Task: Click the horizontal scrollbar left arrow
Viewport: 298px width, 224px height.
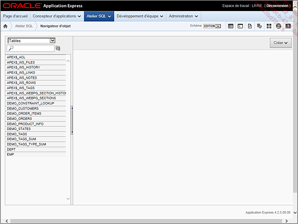Action: (7, 221)
